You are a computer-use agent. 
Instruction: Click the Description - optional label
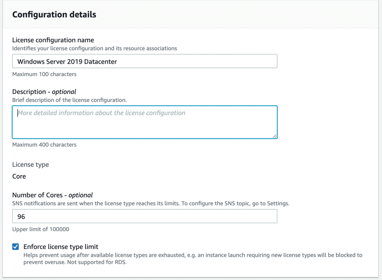coord(44,91)
